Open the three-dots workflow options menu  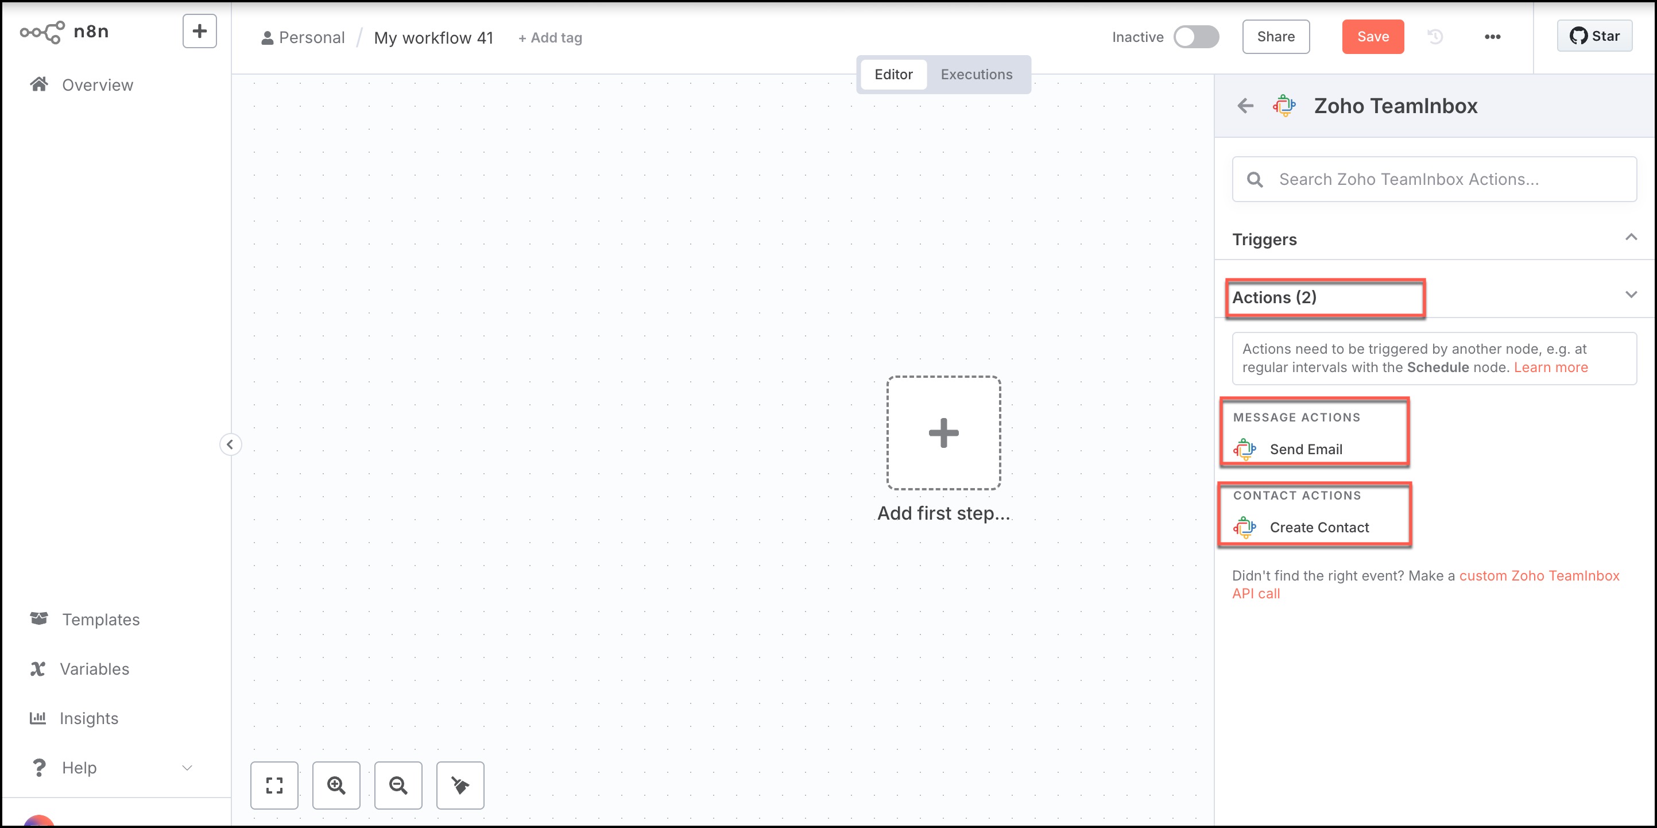(x=1492, y=37)
